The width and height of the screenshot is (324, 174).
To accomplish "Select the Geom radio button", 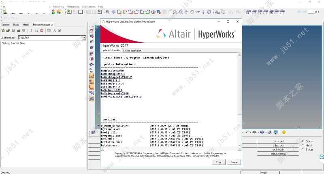I will click(303, 141).
